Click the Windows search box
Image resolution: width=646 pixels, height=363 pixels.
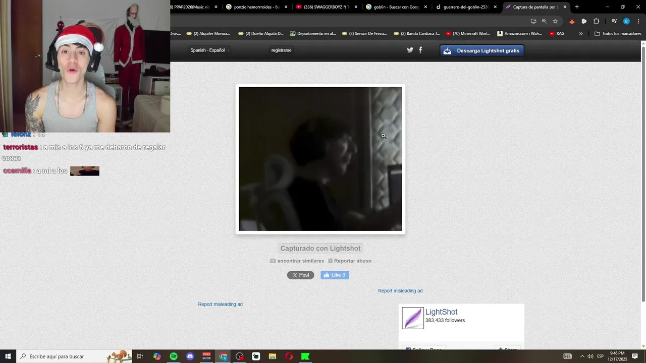(75, 356)
